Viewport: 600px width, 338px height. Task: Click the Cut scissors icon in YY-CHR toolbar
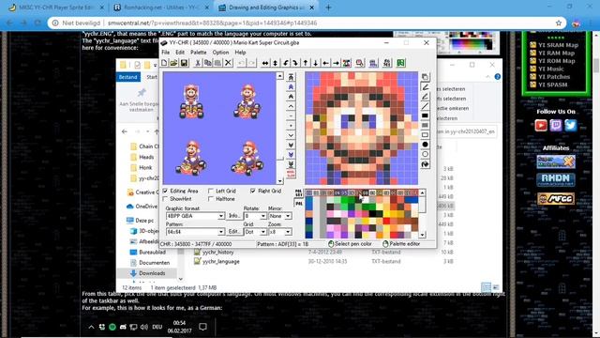(198, 63)
